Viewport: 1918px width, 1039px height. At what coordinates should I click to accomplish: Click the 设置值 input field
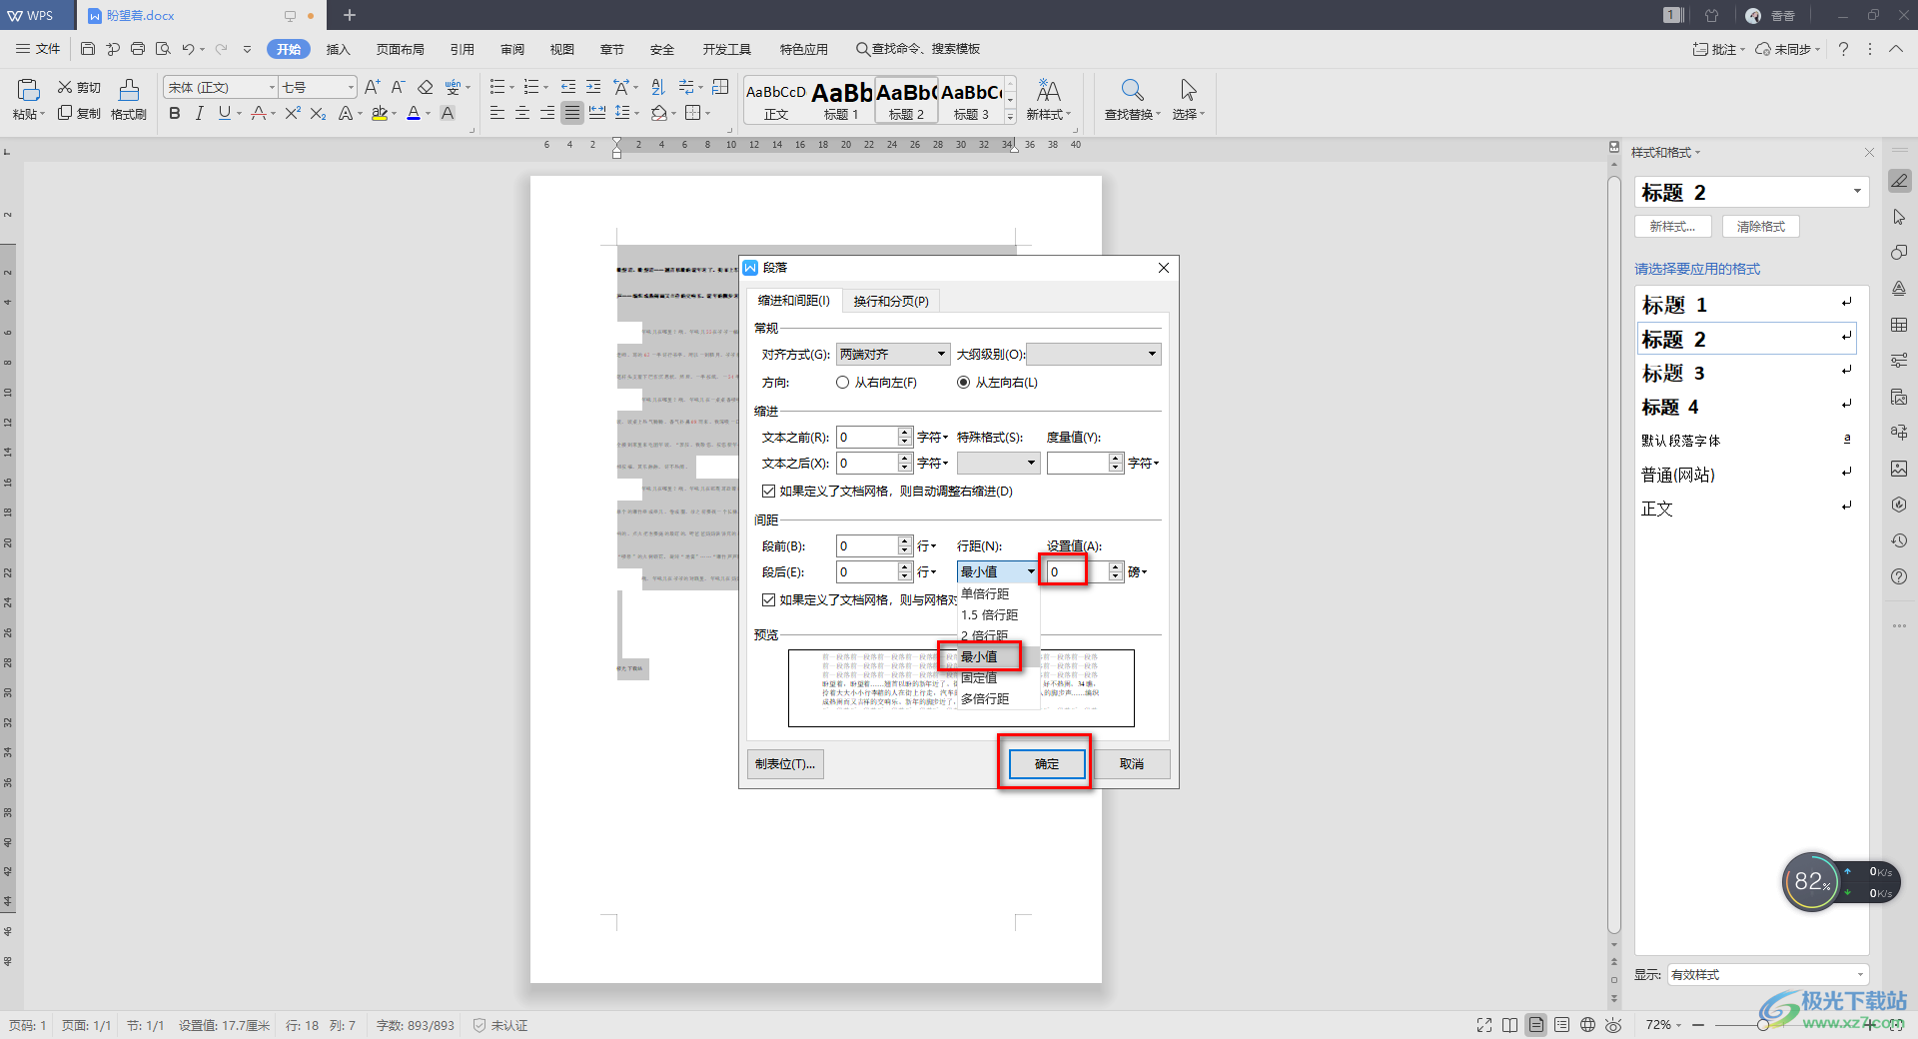coord(1077,572)
